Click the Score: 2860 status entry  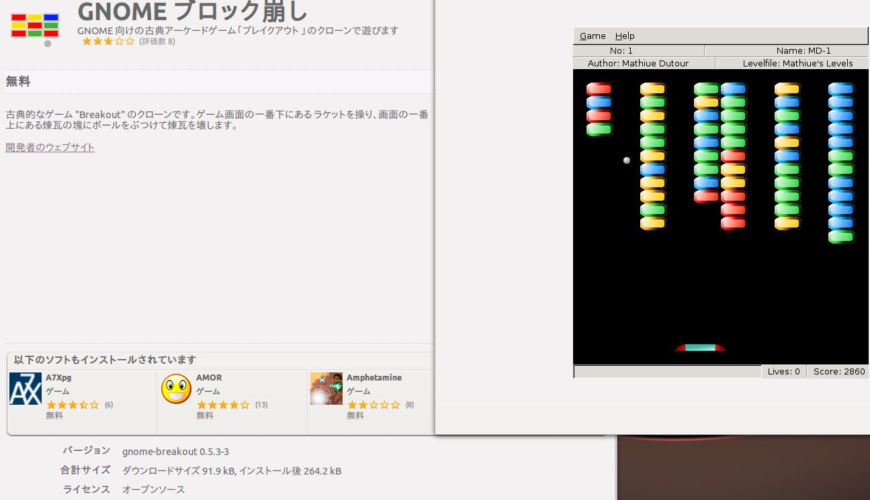[x=839, y=372]
